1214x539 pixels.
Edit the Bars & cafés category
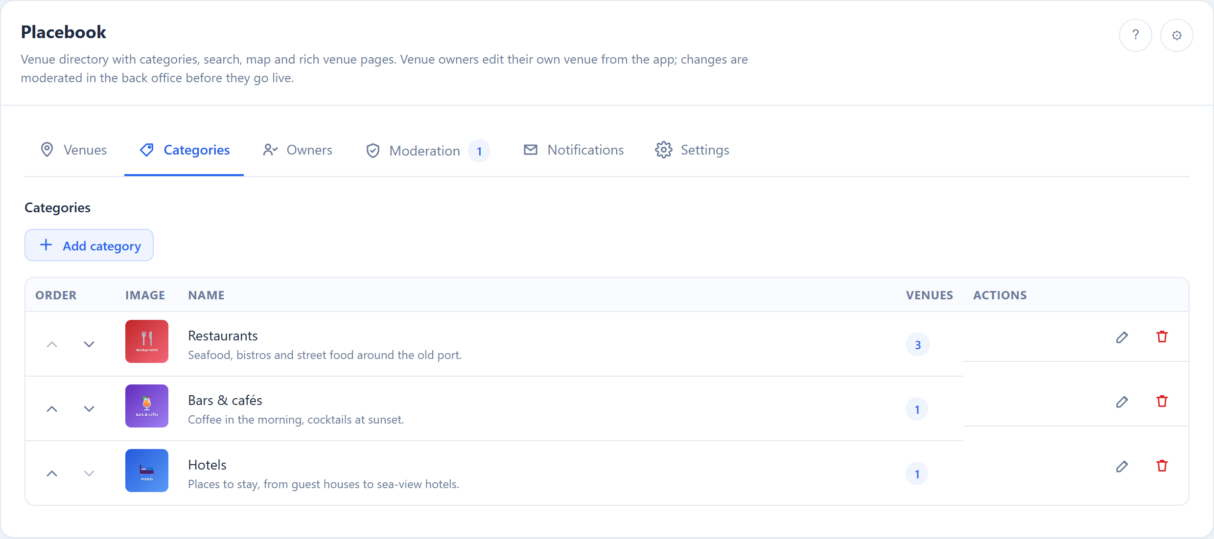1122,402
